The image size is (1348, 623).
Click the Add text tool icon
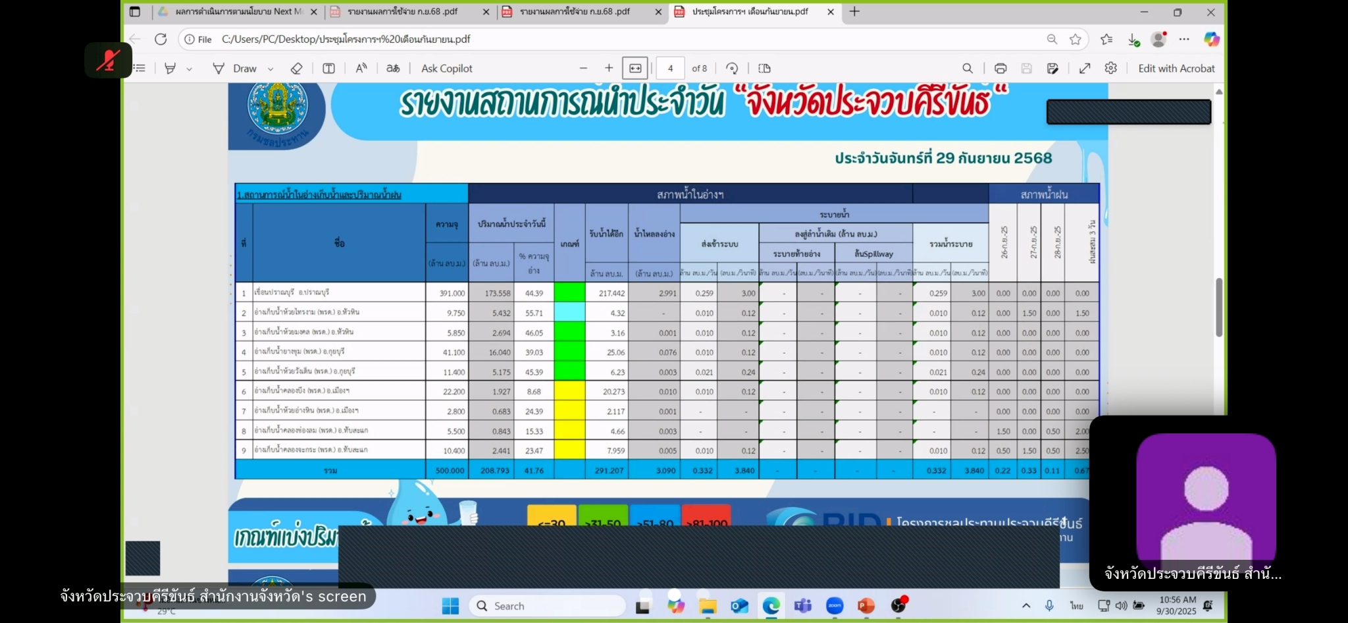click(328, 68)
